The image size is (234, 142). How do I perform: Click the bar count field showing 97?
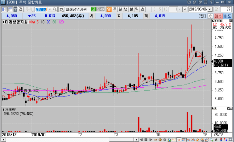click(226, 9)
